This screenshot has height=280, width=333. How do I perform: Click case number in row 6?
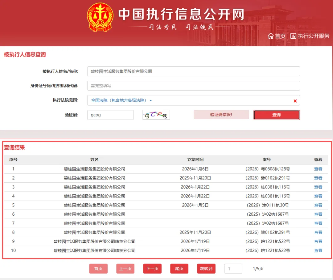tap(268, 214)
